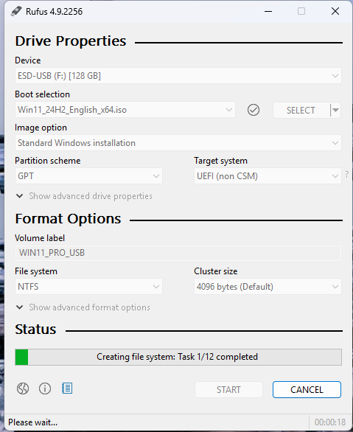This screenshot has width=353, height=432.
Task: Open the log viewer icon
Action: click(x=67, y=389)
